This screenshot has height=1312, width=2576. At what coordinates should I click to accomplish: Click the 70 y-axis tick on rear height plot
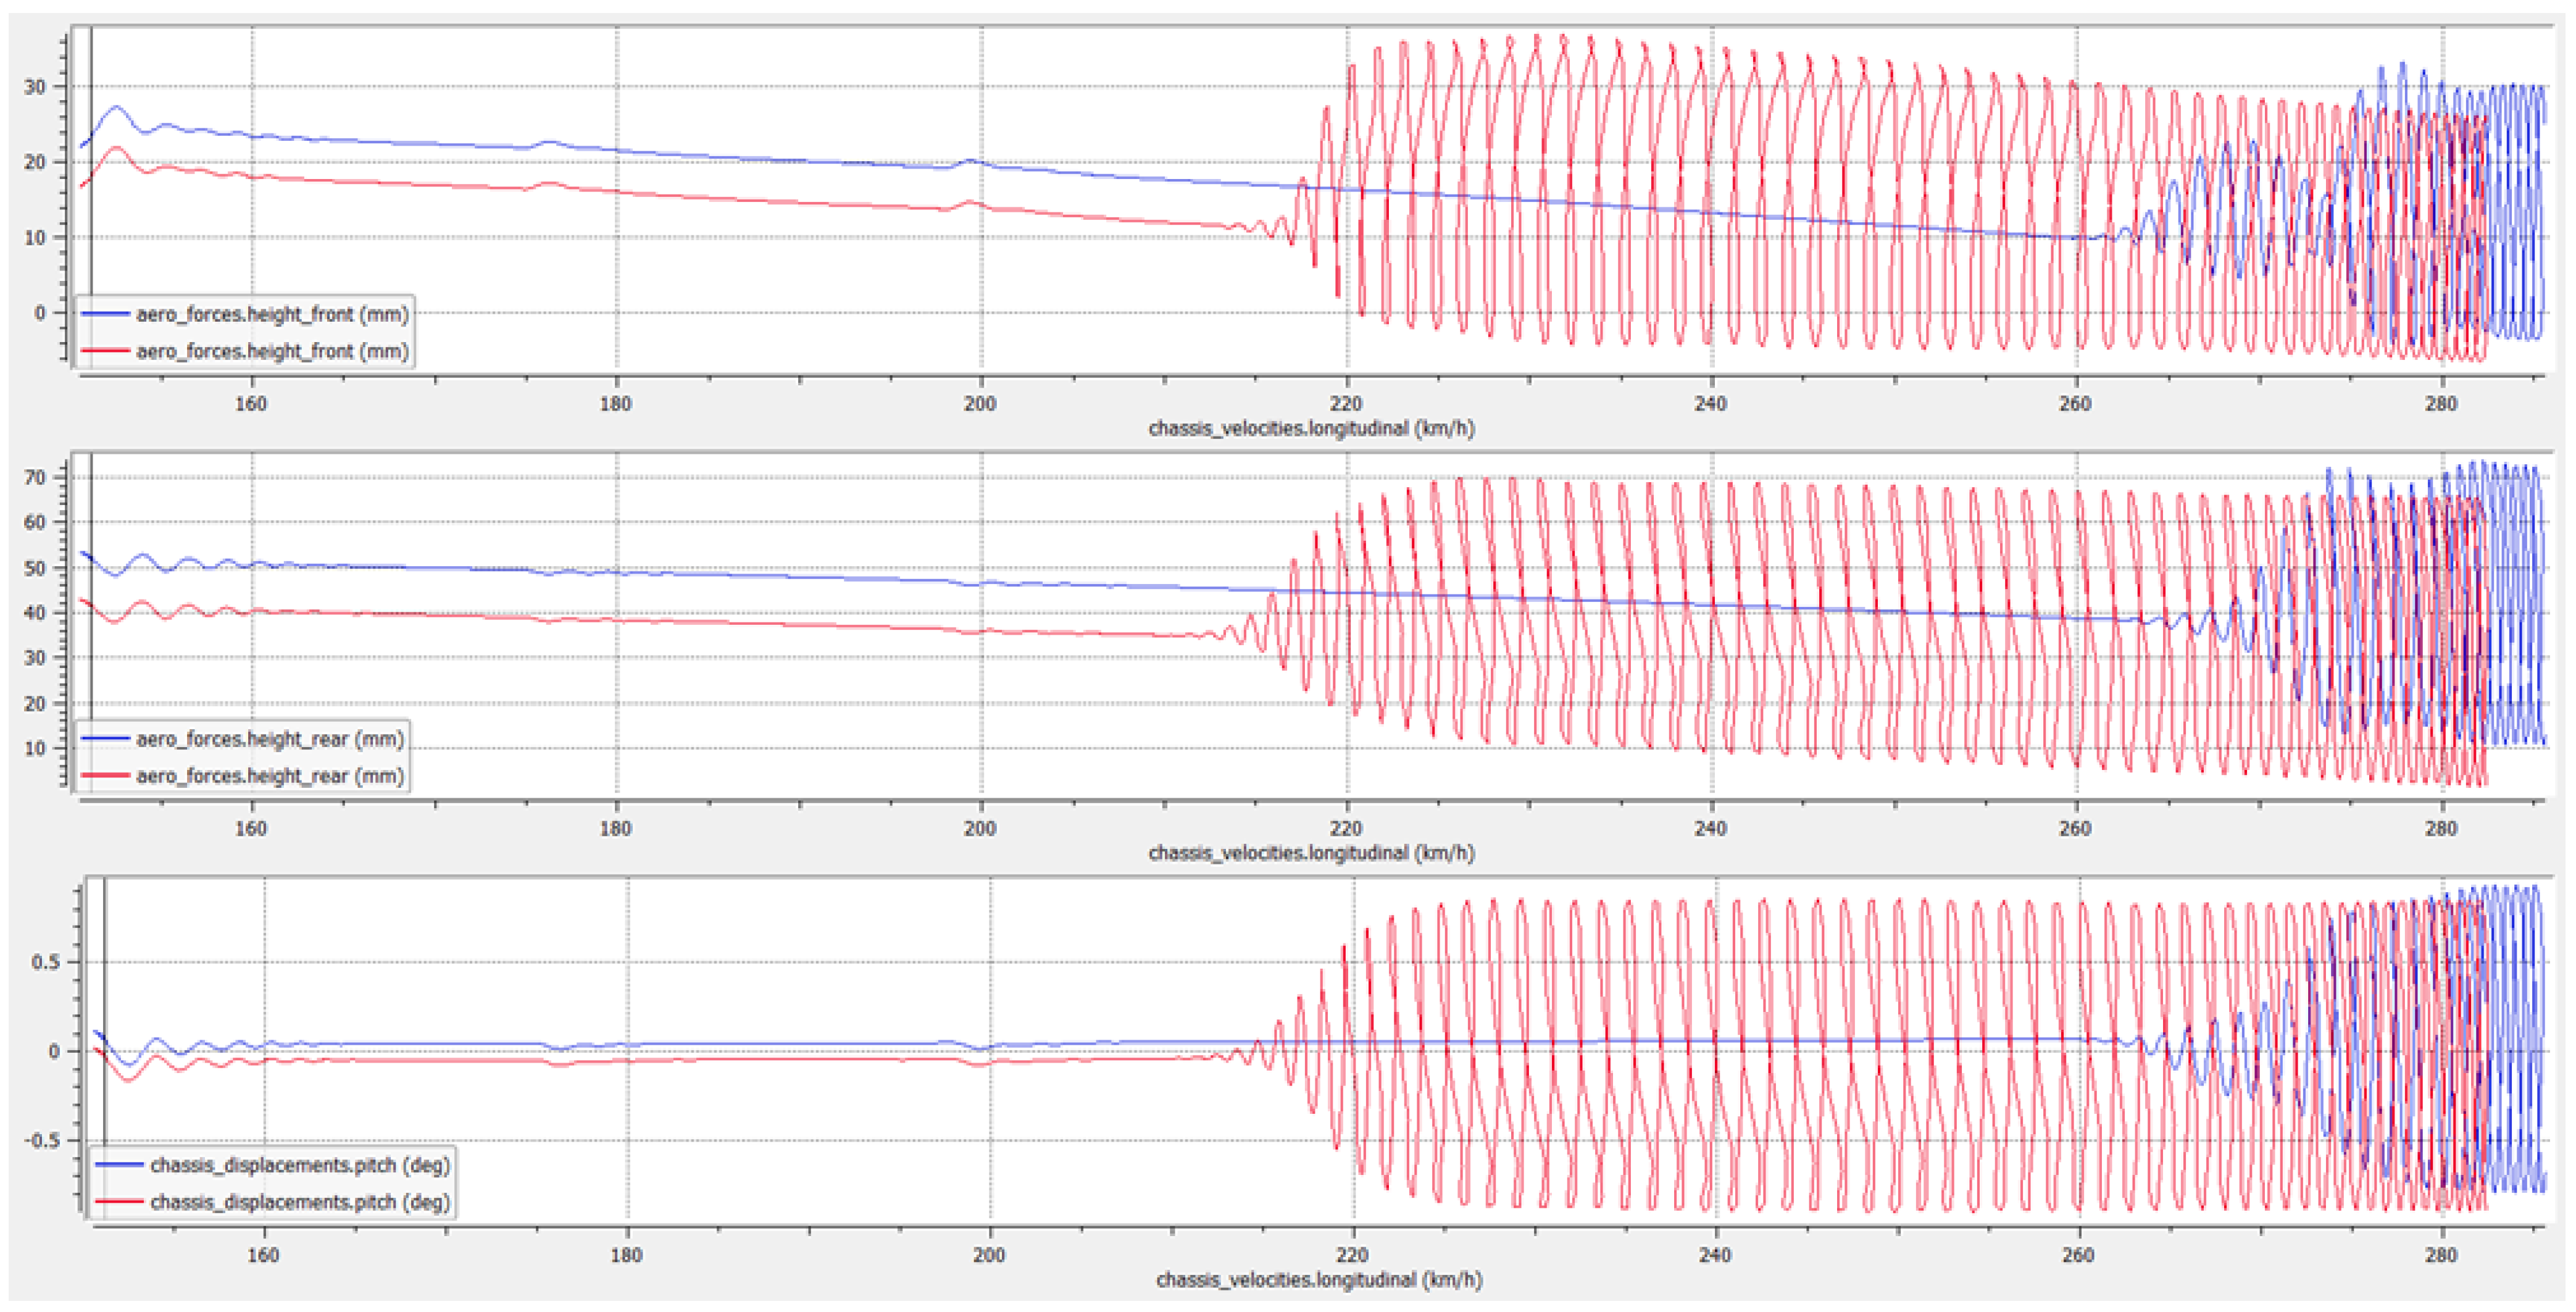point(35,478)
